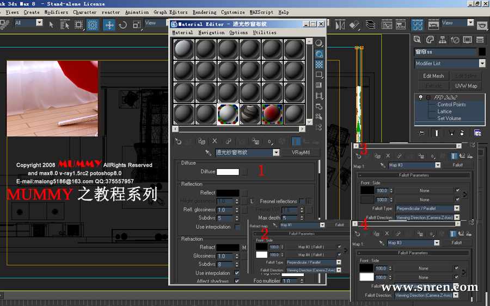The width and height of the screenshot is (490, 306).
Task: Select the Rotate tool in main toolbar
Action: pyautogui.click(x=123, y=24)
